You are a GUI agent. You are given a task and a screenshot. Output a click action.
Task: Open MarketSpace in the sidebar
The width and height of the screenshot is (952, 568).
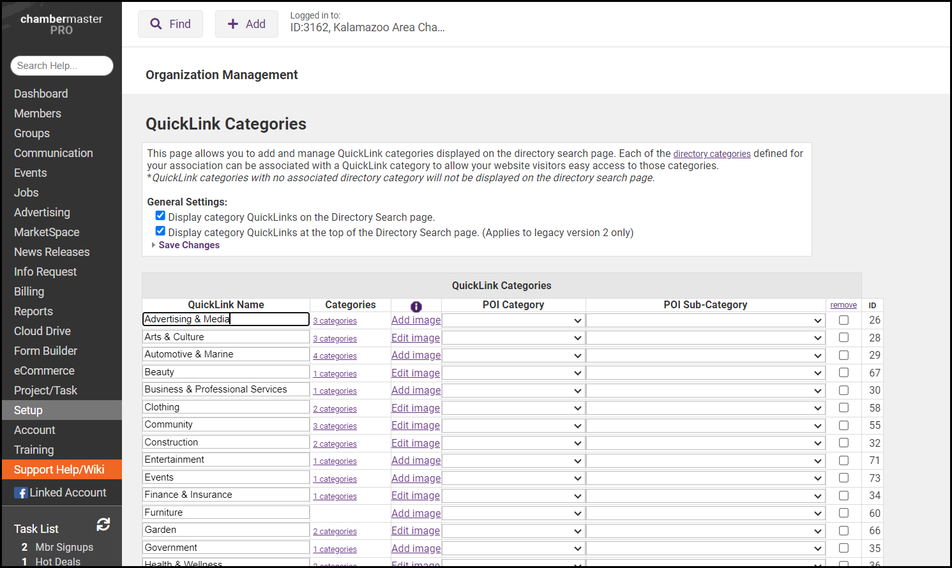pyautogui.click(x=47, y=232)
